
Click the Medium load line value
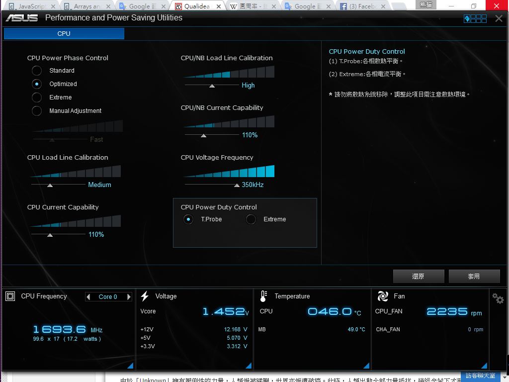pos(99,185)
